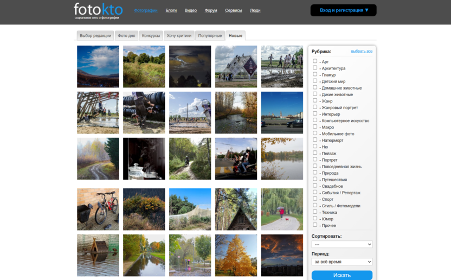Open the steaming glass teapot thumbnail
451x280 pixels.
[x=144, y=159]
